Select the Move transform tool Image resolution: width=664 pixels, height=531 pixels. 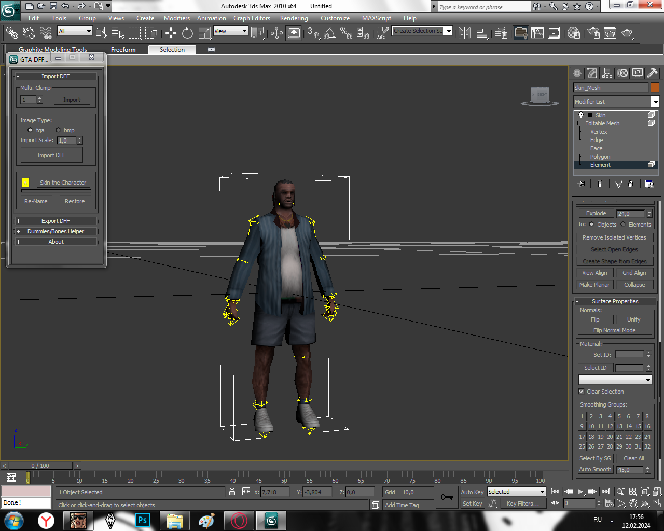[x=171, y=33]
